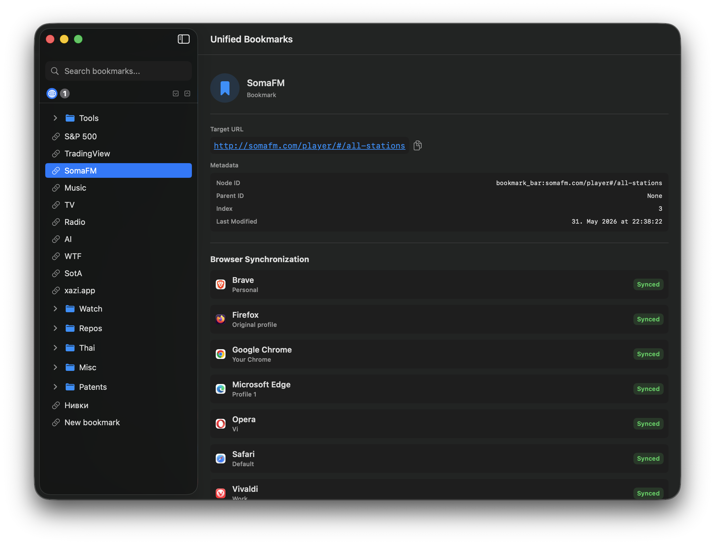Click the Node ID value text
The height and width of the screenshot is (545, 715).
[x=579, y=183]
